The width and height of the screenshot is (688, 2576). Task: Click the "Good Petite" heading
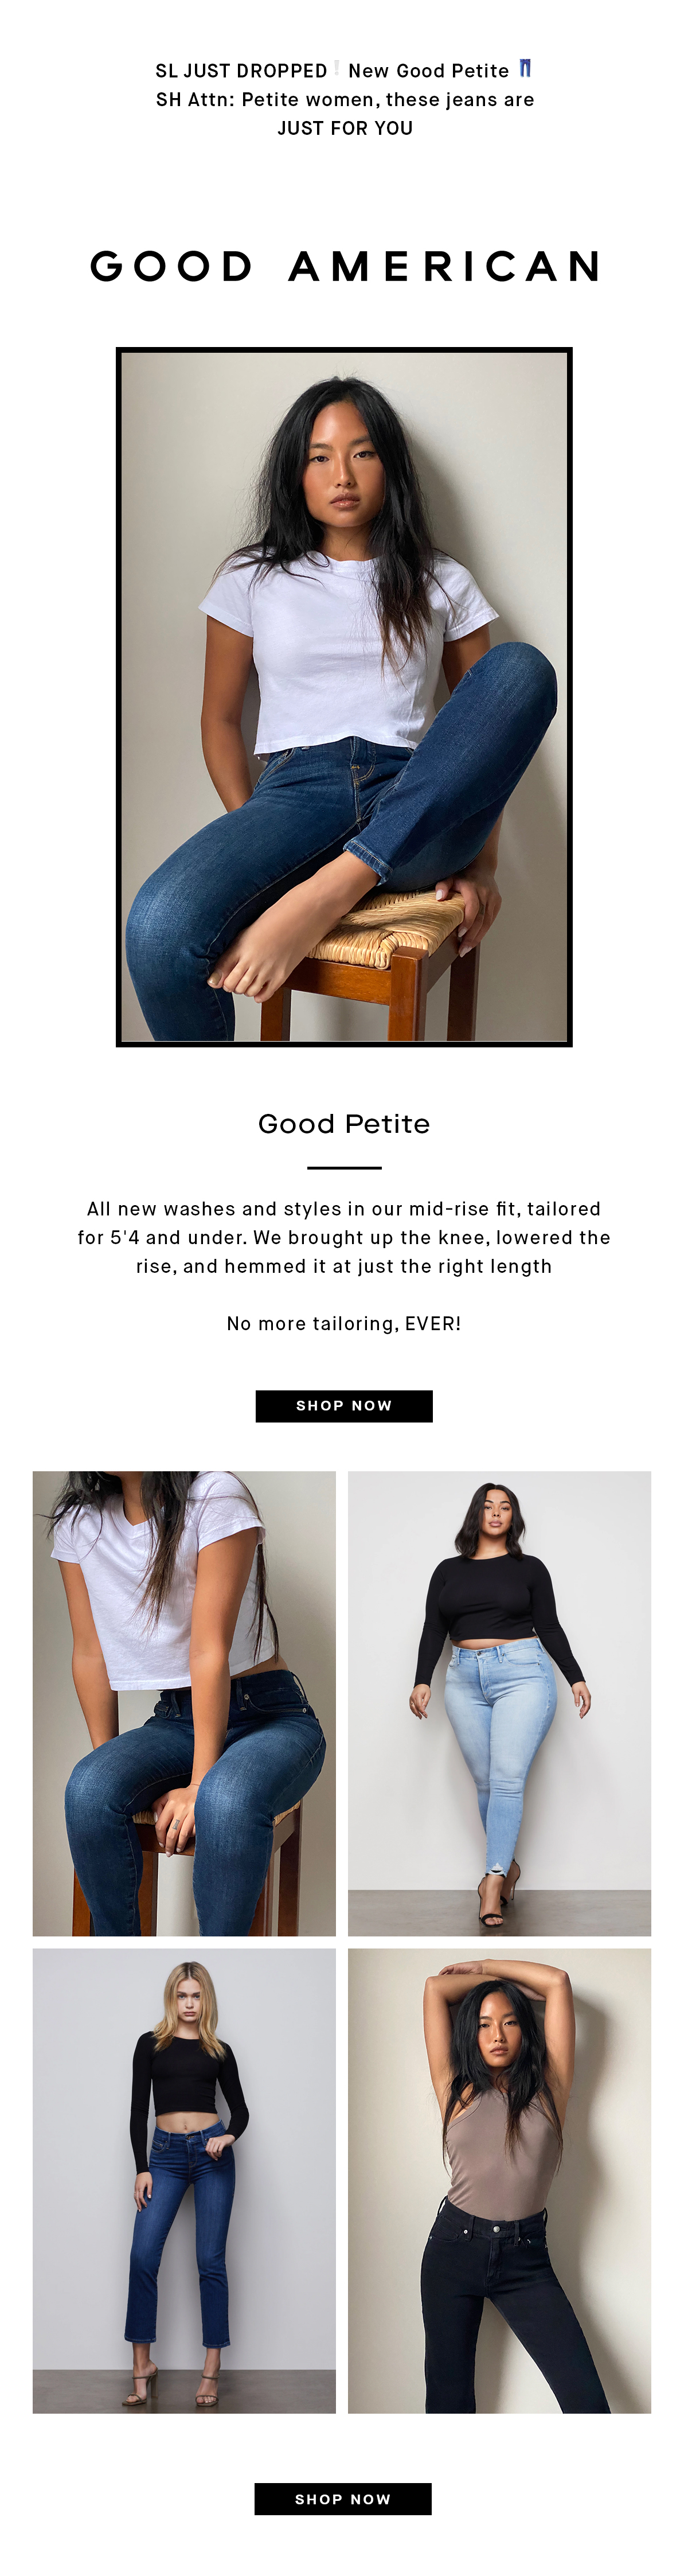pyautogui.click(x=344, y=1124)
